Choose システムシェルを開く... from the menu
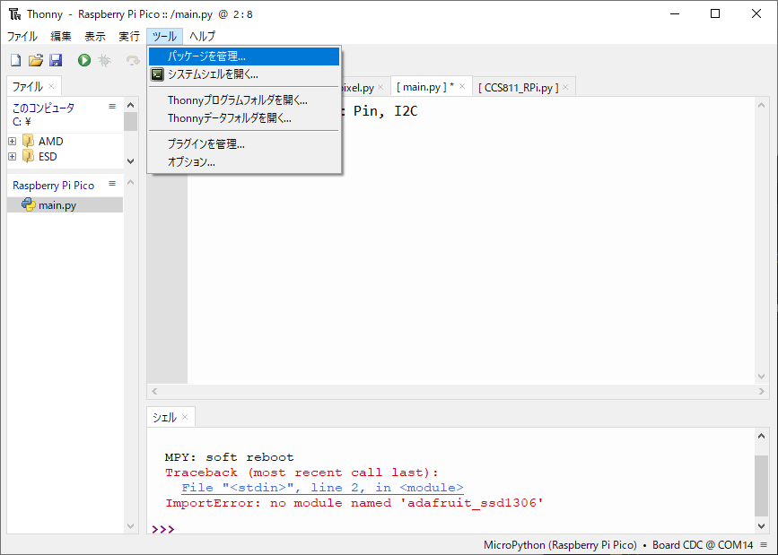The width and height of the screenshot is (778, 555). click(x=244, y=74)
